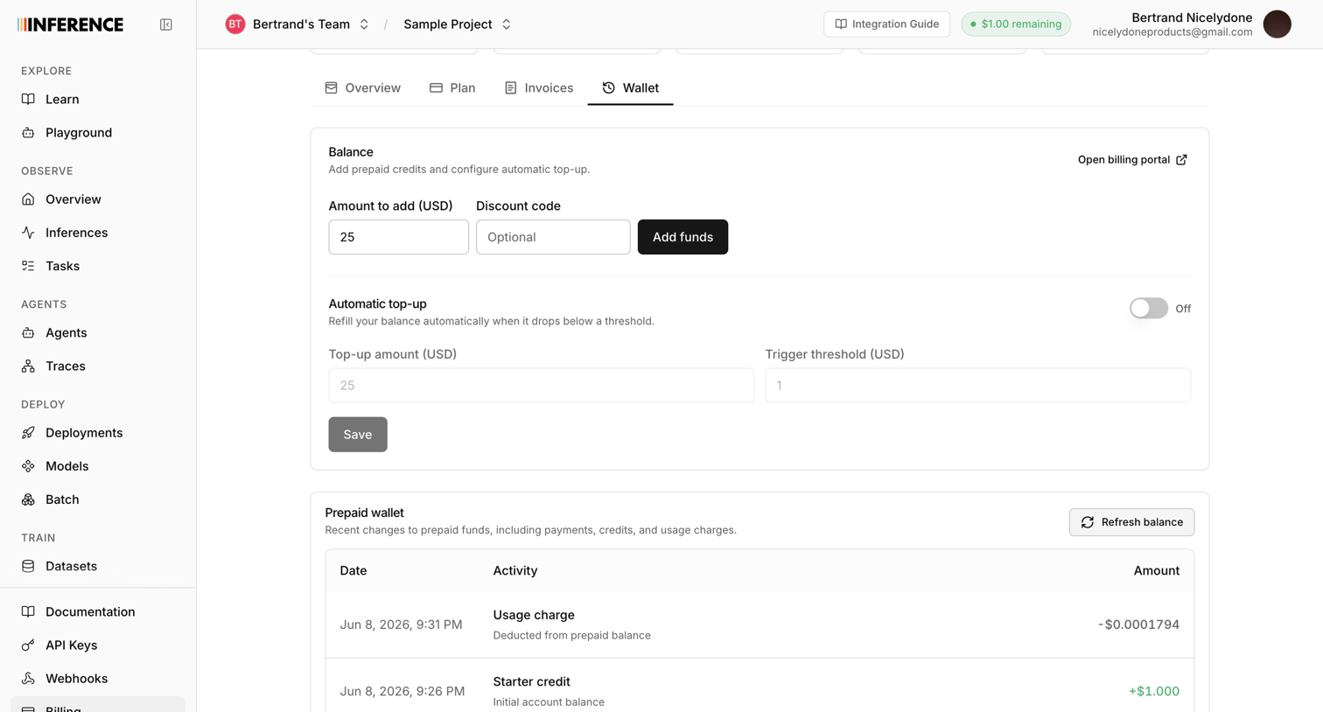1323x712 pixels.
Task: Click the Starter credit activity entry
Action: pos(549,691)
